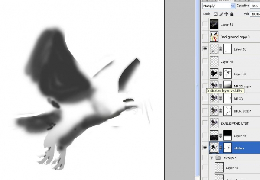Select MRGD layer mask thumbnail
This screenshot has width=260, height=180.
tap(227, 98)
